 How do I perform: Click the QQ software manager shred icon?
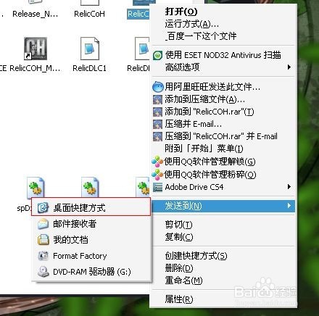[x=157, y=174]
